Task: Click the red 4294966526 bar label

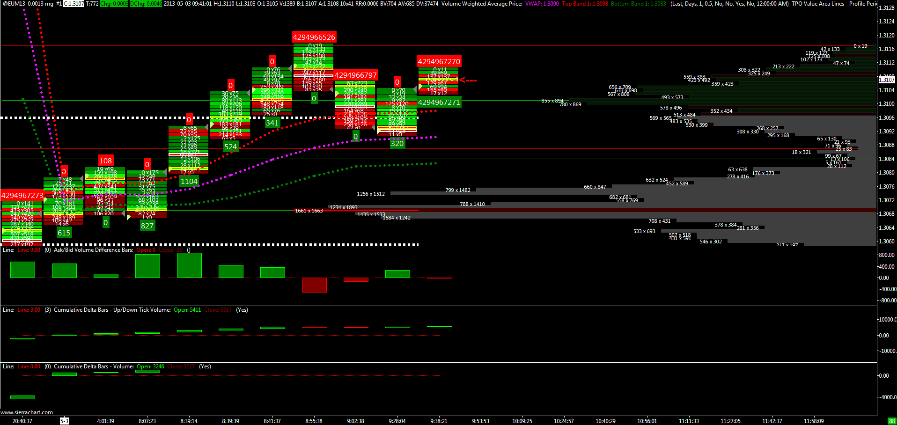Action: (x=314, y=37)
